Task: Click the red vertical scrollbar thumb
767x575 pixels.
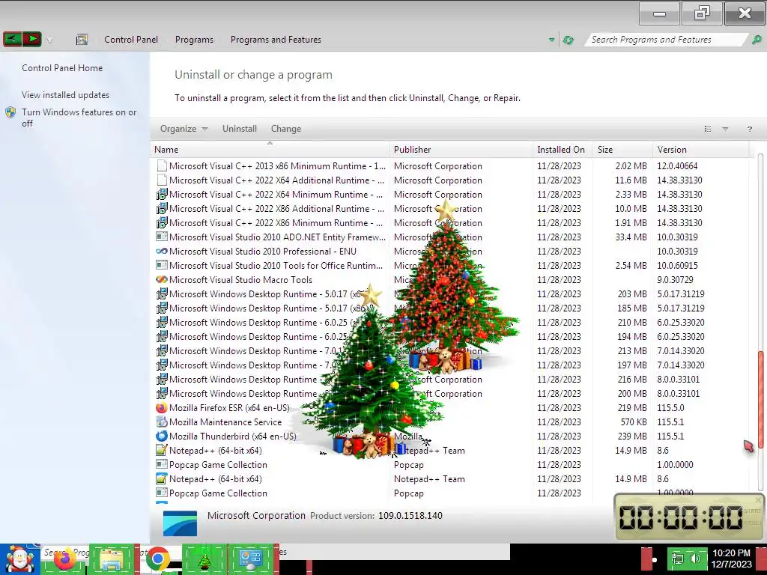Action: point(761,400)
